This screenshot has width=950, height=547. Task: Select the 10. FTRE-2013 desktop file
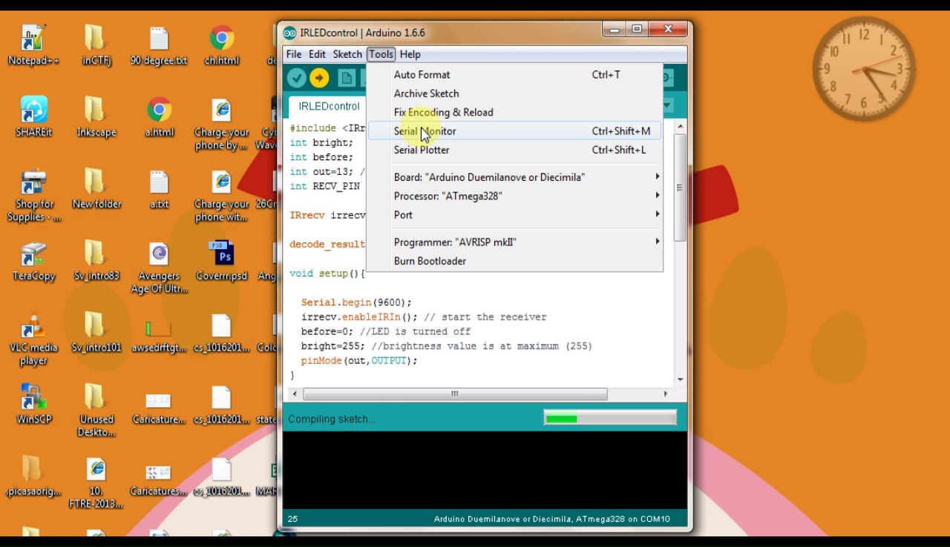[96, 483]
